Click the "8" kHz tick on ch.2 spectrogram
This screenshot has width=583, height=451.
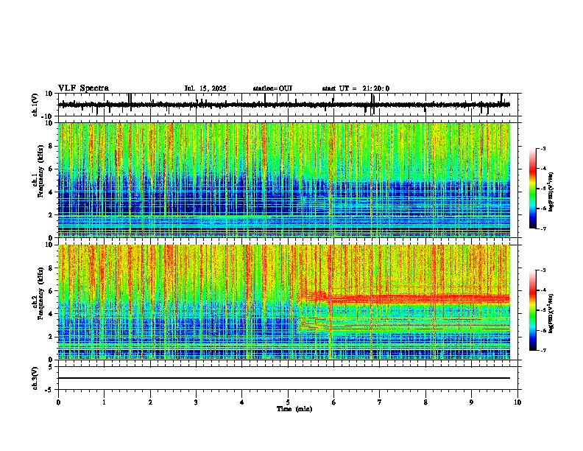(x=51, y=268)
